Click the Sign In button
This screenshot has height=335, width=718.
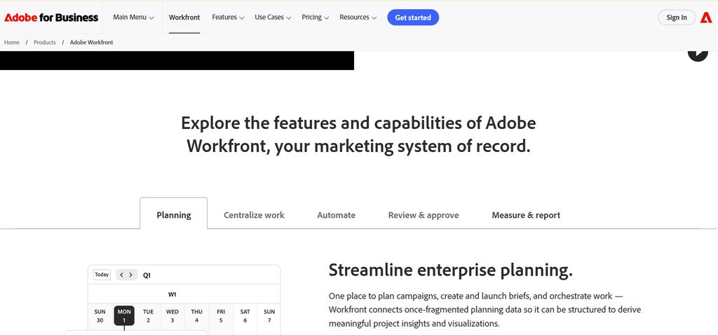677,18
